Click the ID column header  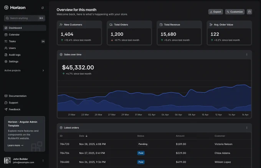(61, 136)
